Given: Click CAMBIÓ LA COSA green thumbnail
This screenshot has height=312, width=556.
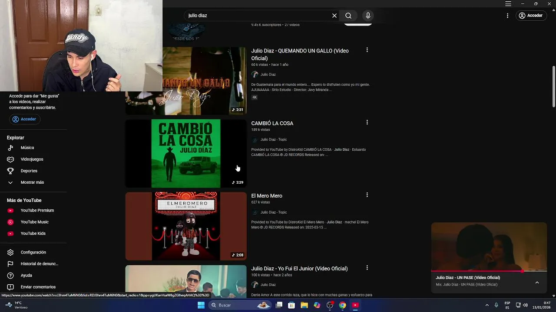Looking at the screenshot, I should [186, 153].
